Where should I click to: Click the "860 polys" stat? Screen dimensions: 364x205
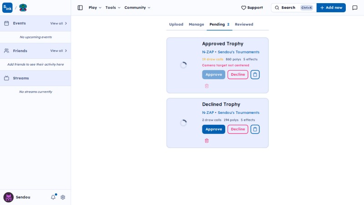233,59
